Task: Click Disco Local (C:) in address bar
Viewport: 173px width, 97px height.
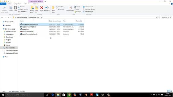Action: pyautogui.click(x=34, y=17)
